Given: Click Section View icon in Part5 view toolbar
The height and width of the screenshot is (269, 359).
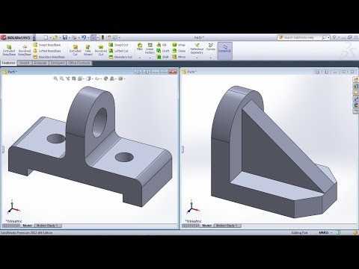Looking at the screenshot, I should 74,78.
